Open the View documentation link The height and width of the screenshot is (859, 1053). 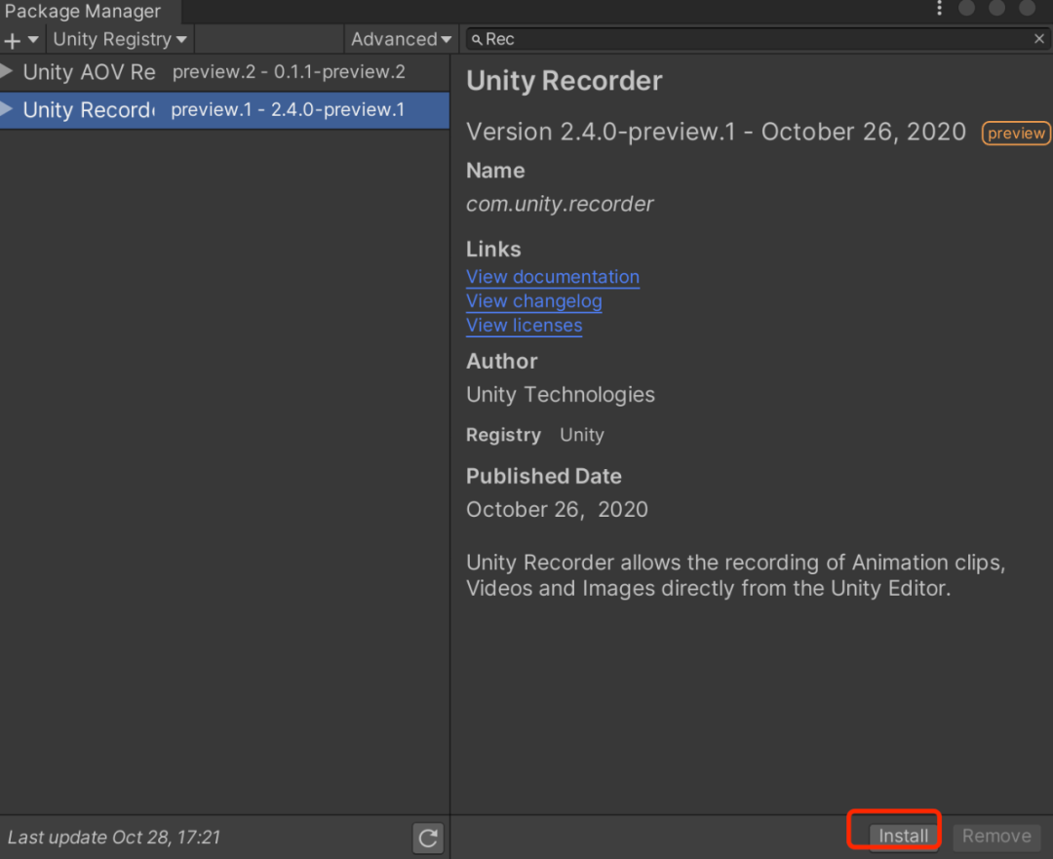click(552, 277)
